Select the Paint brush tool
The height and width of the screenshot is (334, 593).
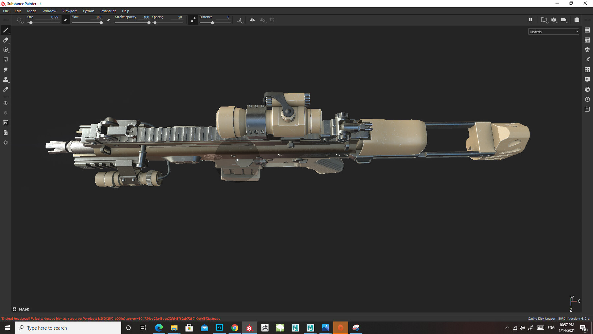pyautogui.click(x=5, y=30)
